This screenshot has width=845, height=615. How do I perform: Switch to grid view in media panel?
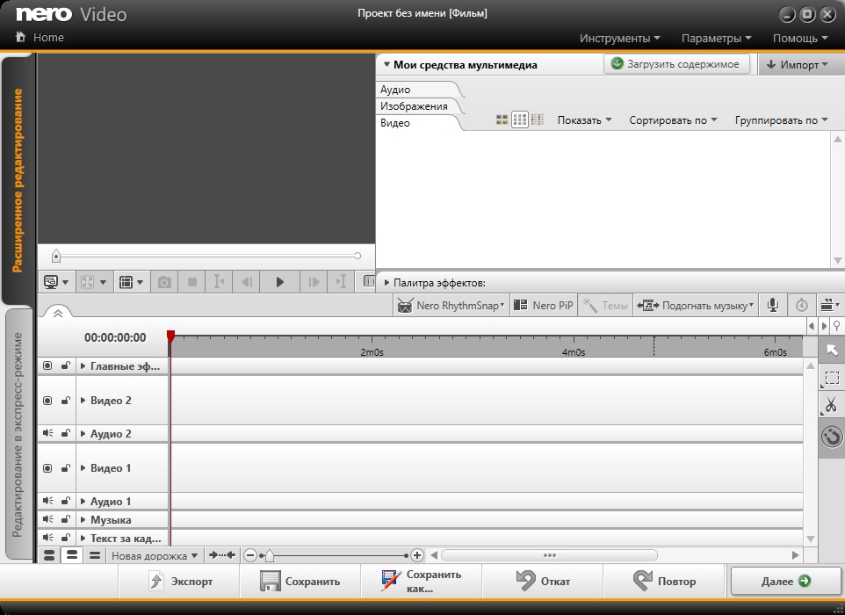click(x=519, y=119)
